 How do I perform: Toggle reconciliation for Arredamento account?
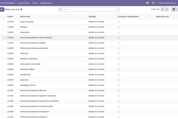120,75
